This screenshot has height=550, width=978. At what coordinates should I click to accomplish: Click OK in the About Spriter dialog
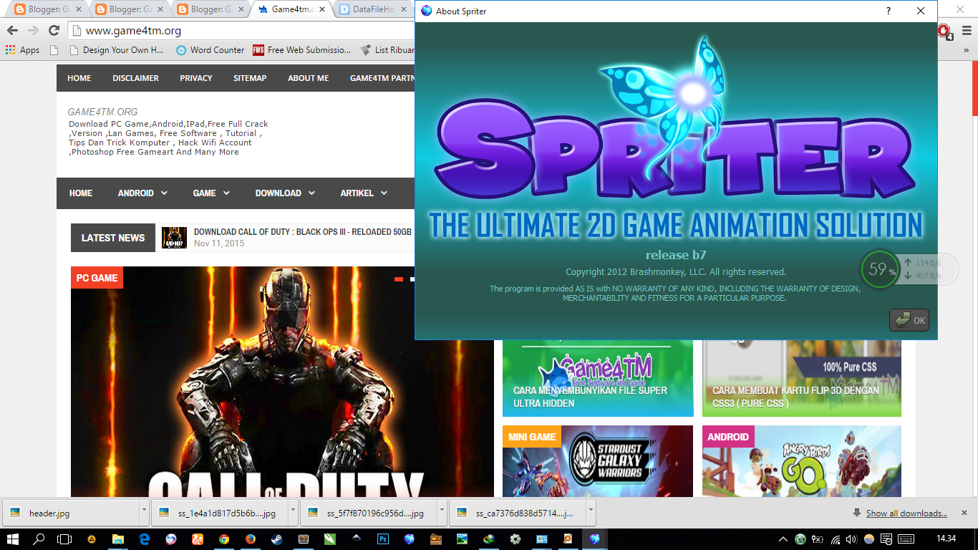909,320
